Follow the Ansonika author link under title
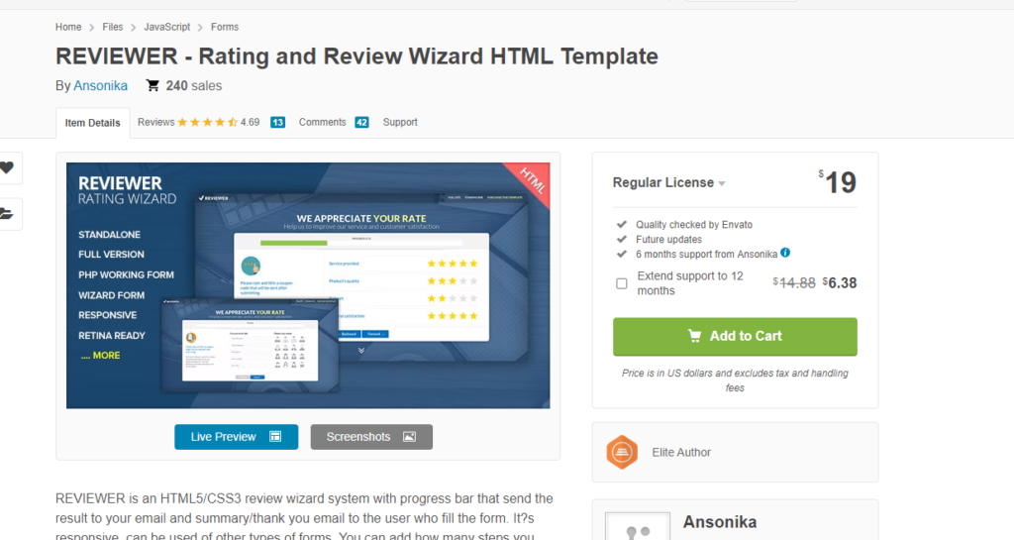 [x=101, y=86]
